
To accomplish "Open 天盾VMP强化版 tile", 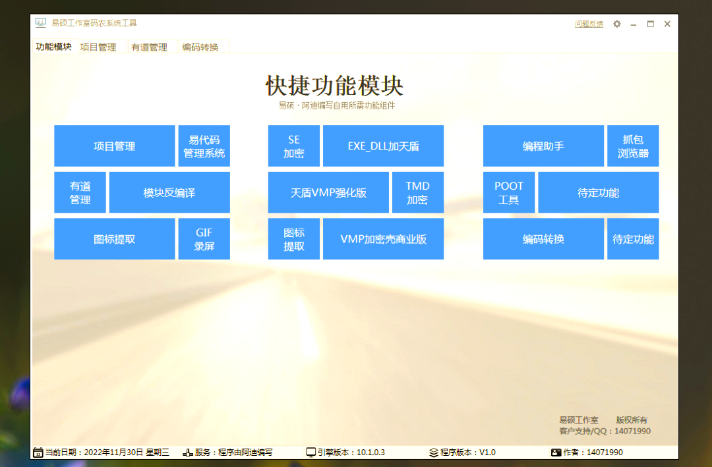I will click(x=328, y=192).
